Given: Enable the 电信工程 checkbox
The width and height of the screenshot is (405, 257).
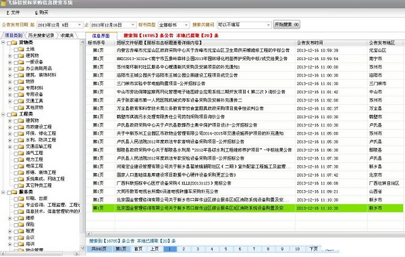Looking at the screenshot, I should 16,166.
